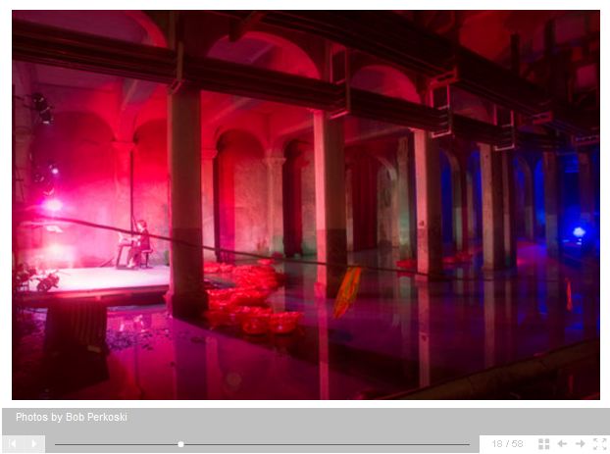This screenshot has height=454, width=610.
Task: Jump to the far left start of slider
Action: 57,444
